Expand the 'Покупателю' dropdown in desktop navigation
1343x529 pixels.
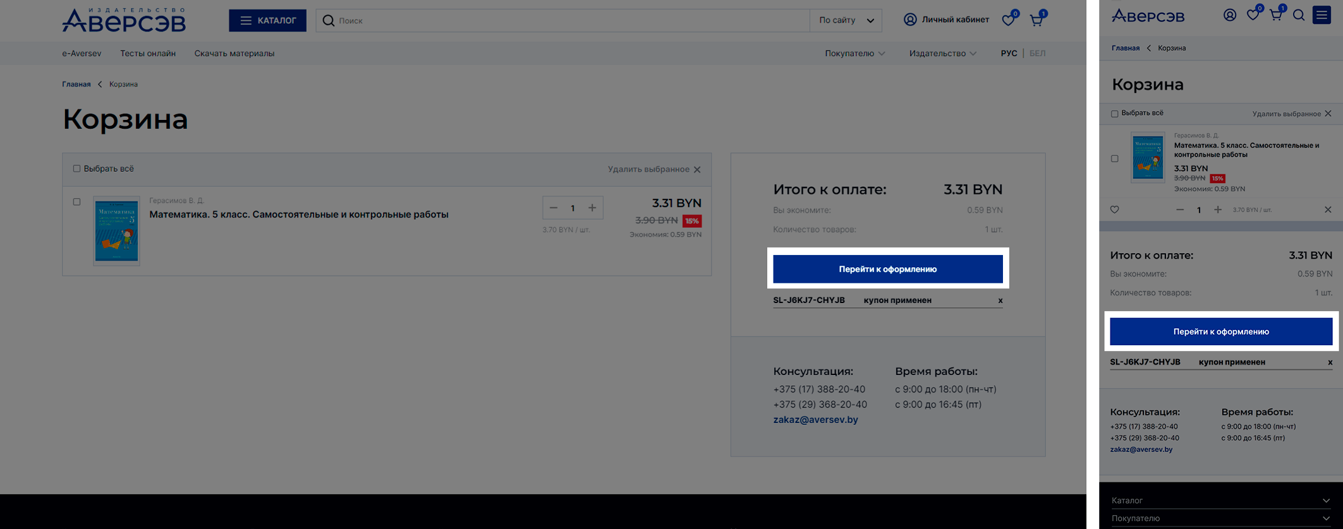coord(854,54)
